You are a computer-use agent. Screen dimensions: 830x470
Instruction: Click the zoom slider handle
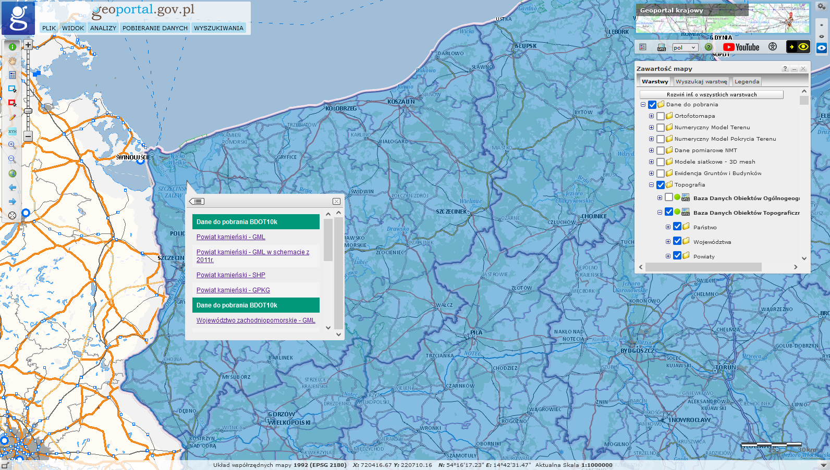[x=28, y=110]
